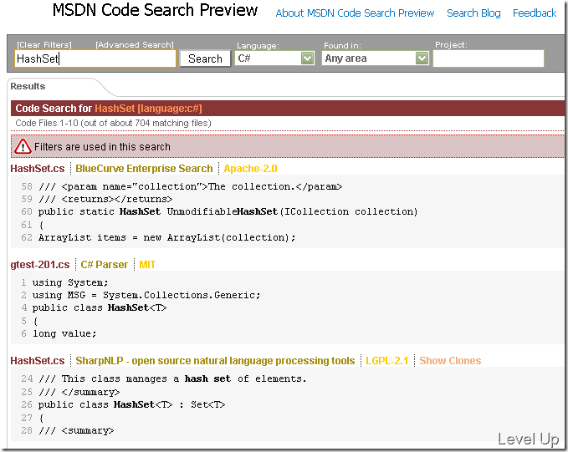Image resolution: width=568 pixels, height=452 pixels.
Task: Open the Search Blog link
Action: coord(473,13)
